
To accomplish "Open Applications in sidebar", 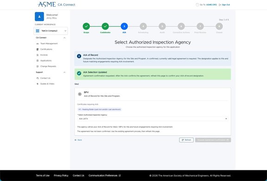I will [46, 61].
